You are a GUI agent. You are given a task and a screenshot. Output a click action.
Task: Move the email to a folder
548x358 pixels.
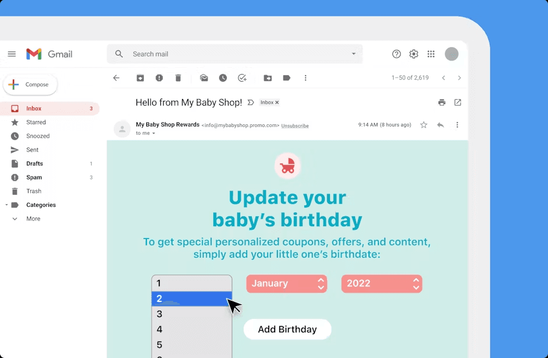coord(268,78)
